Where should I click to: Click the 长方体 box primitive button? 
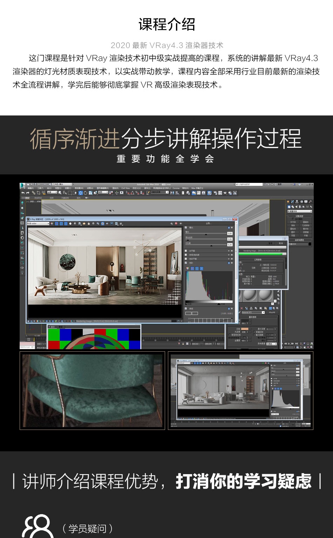pos(293,222)
